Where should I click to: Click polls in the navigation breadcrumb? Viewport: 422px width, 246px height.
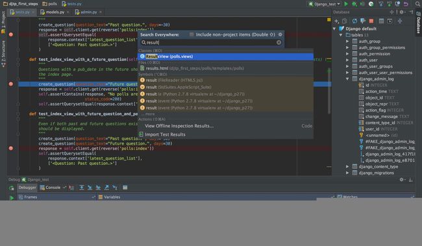[50, 4]
